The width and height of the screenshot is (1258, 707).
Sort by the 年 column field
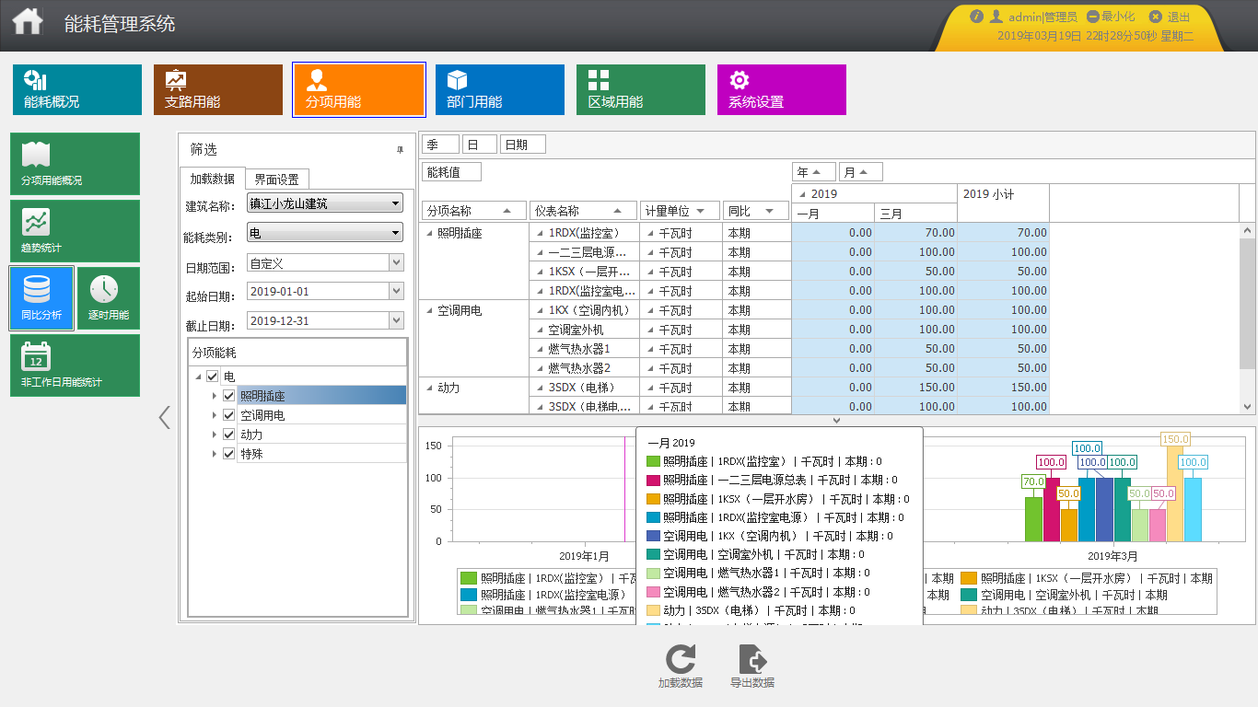pyautogui.click(x=814, y=171)
